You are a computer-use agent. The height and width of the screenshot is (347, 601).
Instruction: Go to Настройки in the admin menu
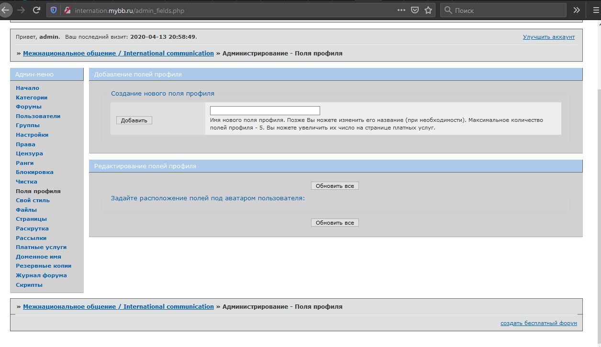tap(32, 135)
